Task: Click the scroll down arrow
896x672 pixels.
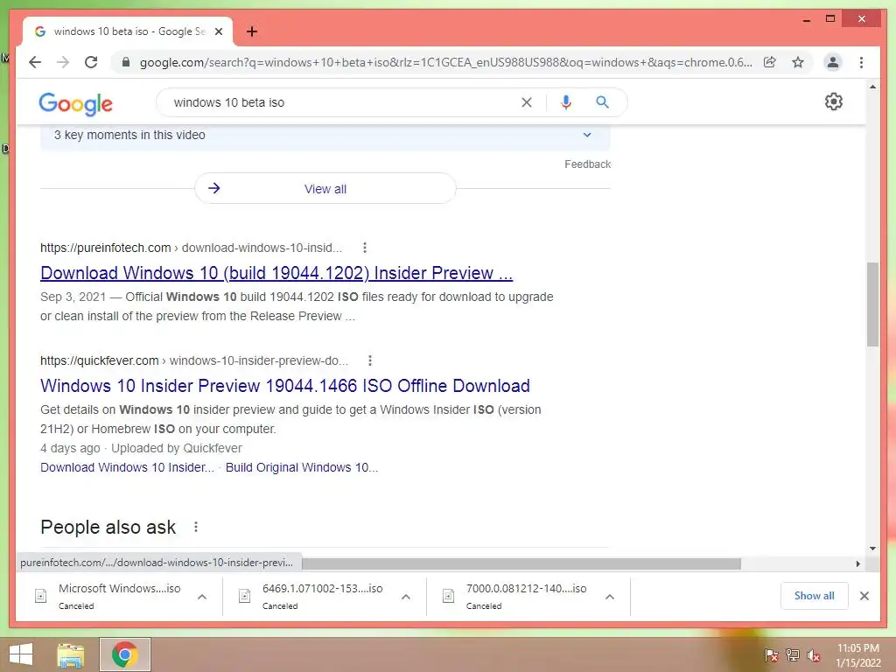Action: click(872, 549)
